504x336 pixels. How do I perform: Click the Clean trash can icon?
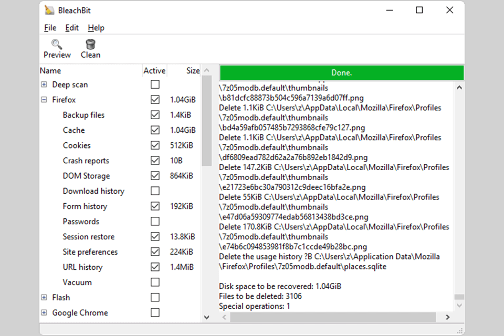pos(91,44)
